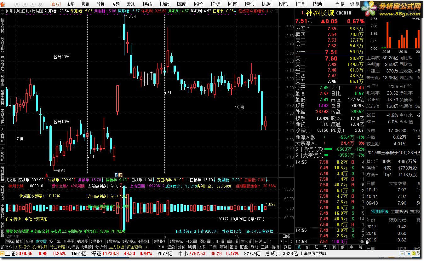Open the 发现 menu
This screenshot has height=261, width=424.
pyautogui.click(x=131, y=4)
